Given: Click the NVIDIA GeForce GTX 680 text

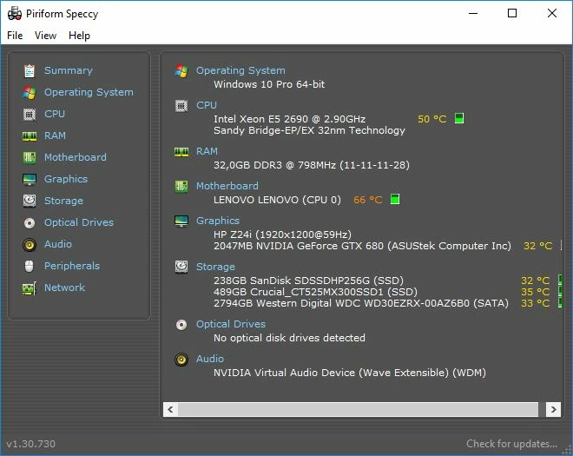Looking at the screenshot, I should [362, 246].
